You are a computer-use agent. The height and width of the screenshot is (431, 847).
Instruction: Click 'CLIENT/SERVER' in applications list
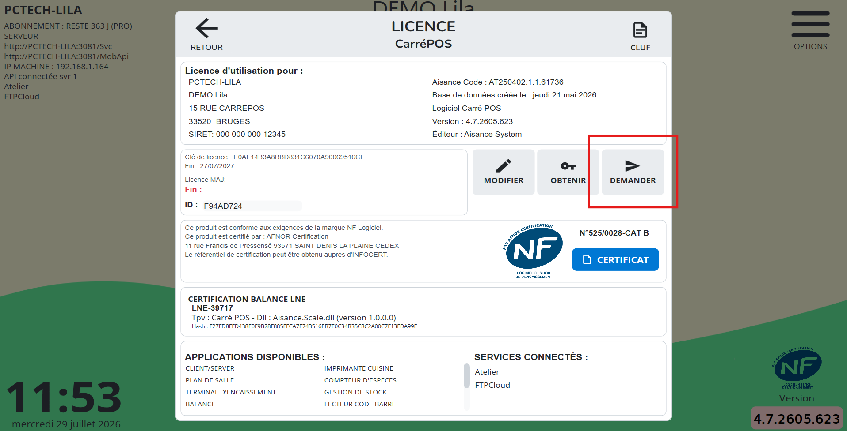pos(210,368)
